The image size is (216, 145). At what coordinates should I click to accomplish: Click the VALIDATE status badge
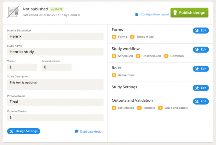tap(57, 9)
